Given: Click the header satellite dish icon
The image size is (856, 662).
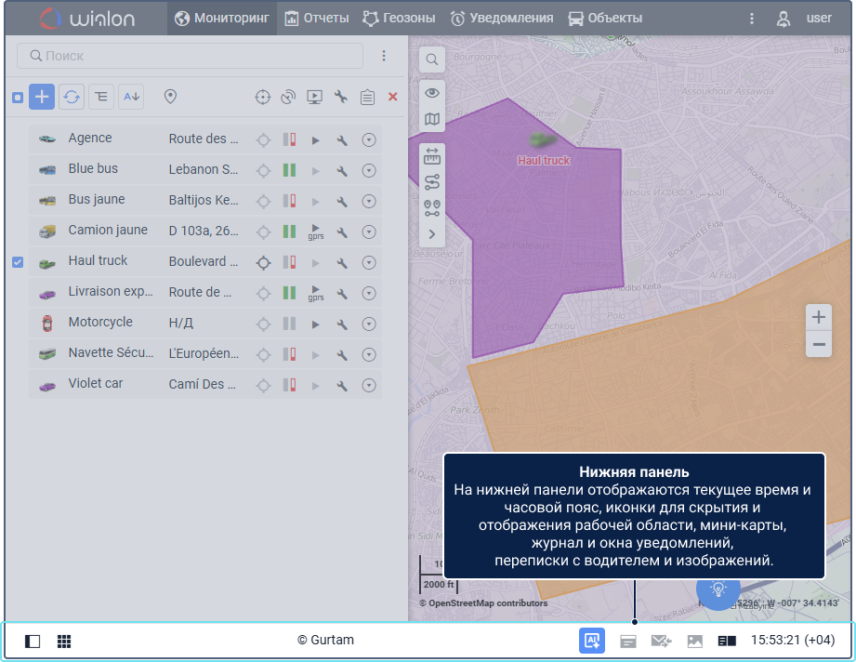Looking at the screenshot, I should 288,98.
